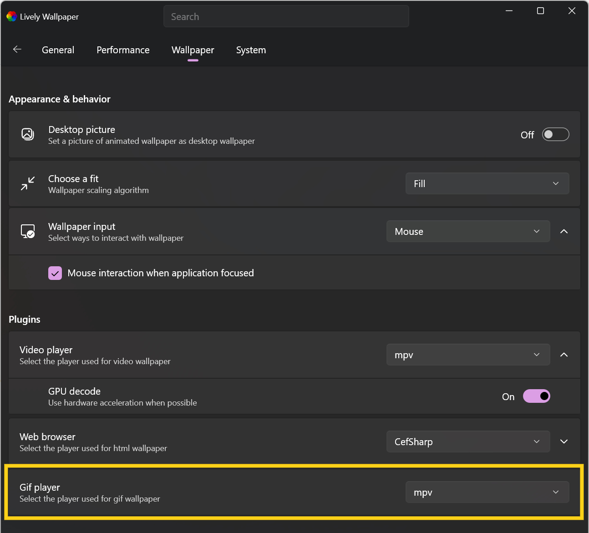Disable GPU decode hardware acceleration
This screenshot has height=533, width=589.
(x=536, y=396)
